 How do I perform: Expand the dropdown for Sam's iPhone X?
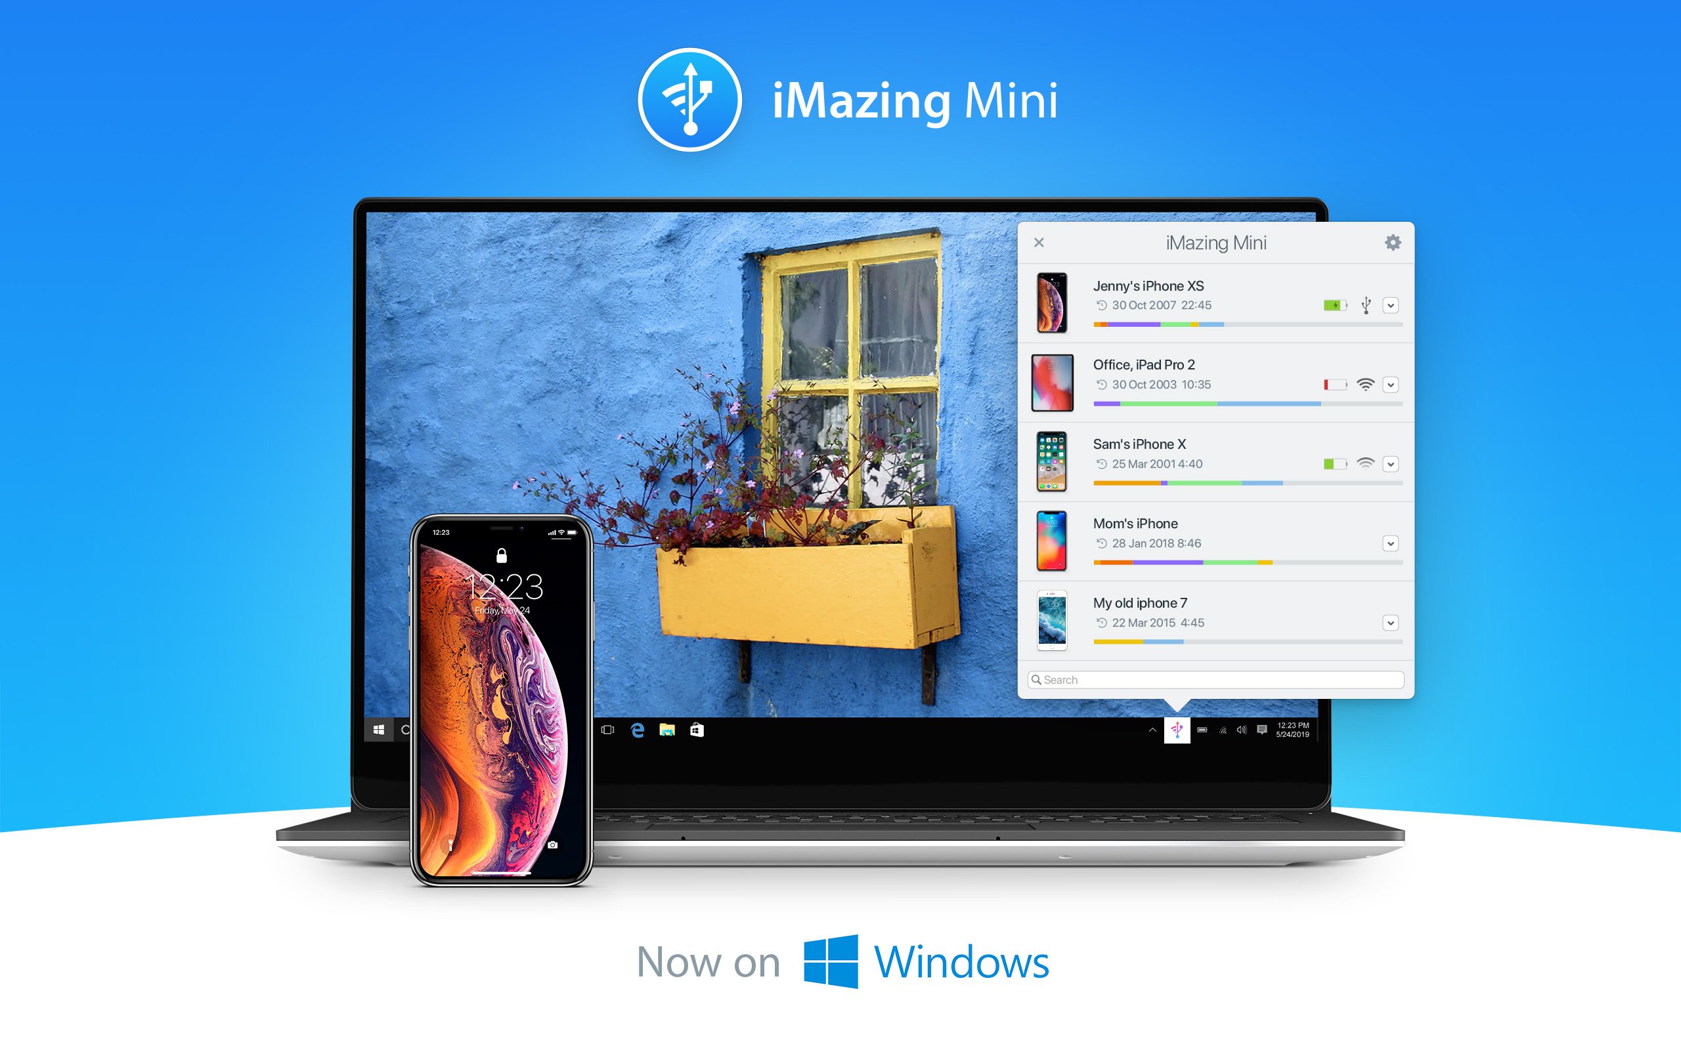[x=1391, y=465]
